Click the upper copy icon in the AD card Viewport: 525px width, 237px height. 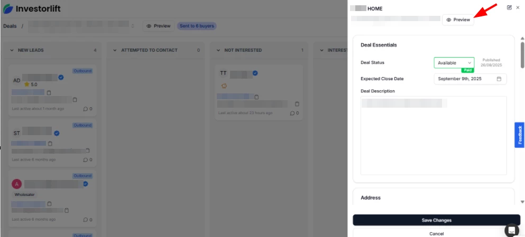pos(49,92)
